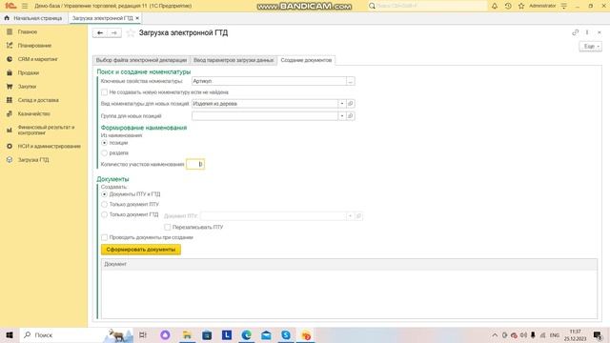Toggle the Перезаписывать ПТУ checkbox
Screen dimensions: 610x343
coord(168,227)
